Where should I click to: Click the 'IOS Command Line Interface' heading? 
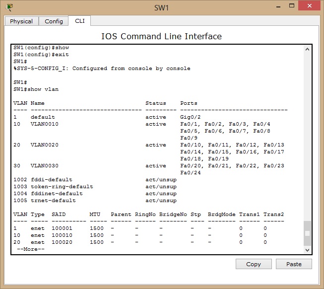tap(161, 36)
